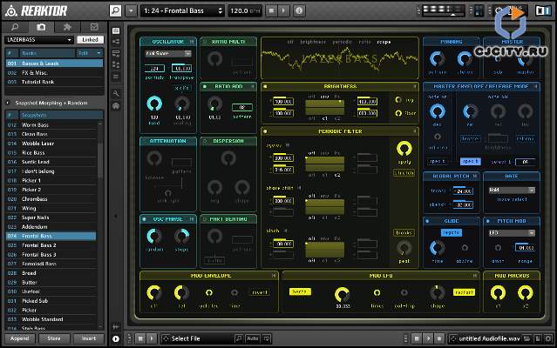Image resolution: width=557 pixels, height=348 pixels.
Task: Start the clock with top toolbar play button
Action: point(284,10)
